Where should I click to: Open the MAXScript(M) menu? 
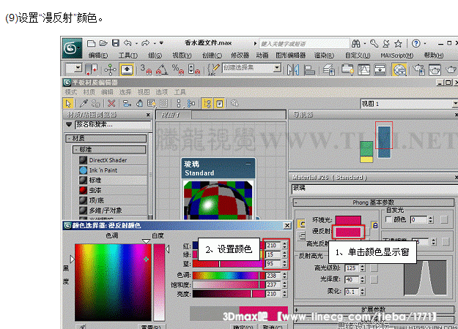[396, 55]
